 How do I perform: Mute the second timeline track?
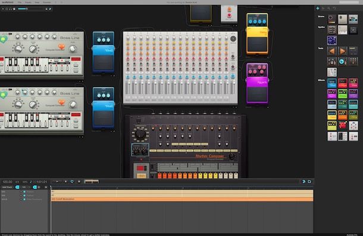24,196
